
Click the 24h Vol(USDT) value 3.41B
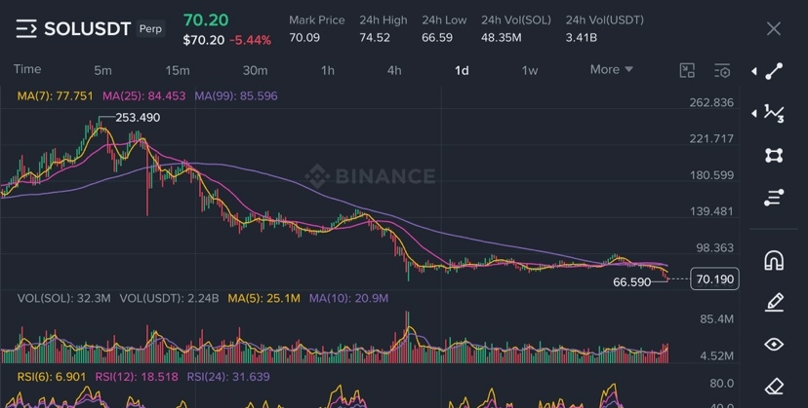[582, 38]
